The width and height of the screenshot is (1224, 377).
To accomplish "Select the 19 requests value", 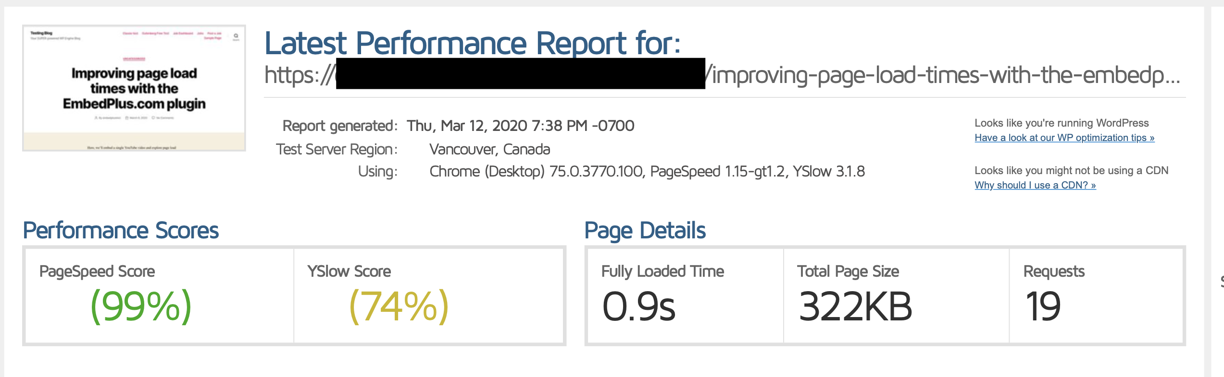I will pos(1042,306).
